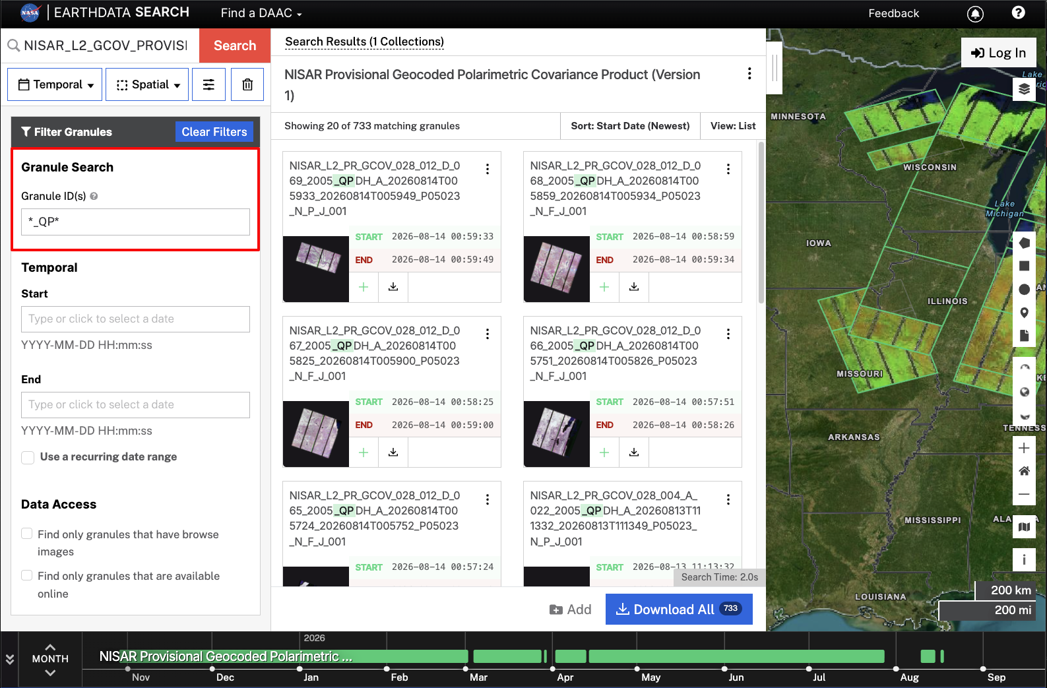This screenshot has height=688, width=1047.
Task: Open more actions for granule 005934_P05023
Action: pos(728,169)
